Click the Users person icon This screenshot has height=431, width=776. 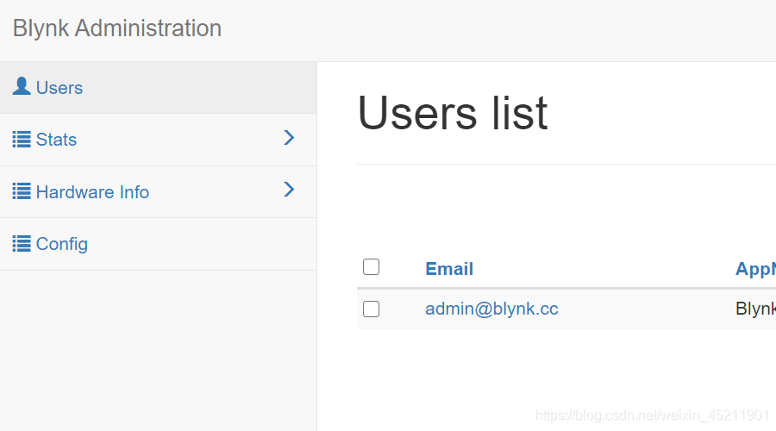coord(22,86)
